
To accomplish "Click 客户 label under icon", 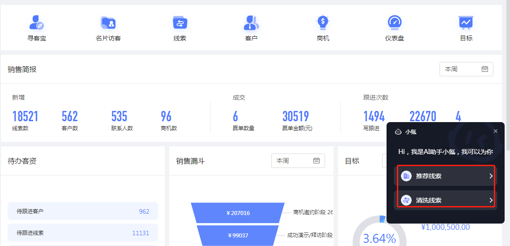I will point(251,38).
